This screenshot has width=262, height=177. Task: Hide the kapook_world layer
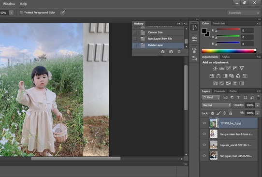tap(204, 145)
